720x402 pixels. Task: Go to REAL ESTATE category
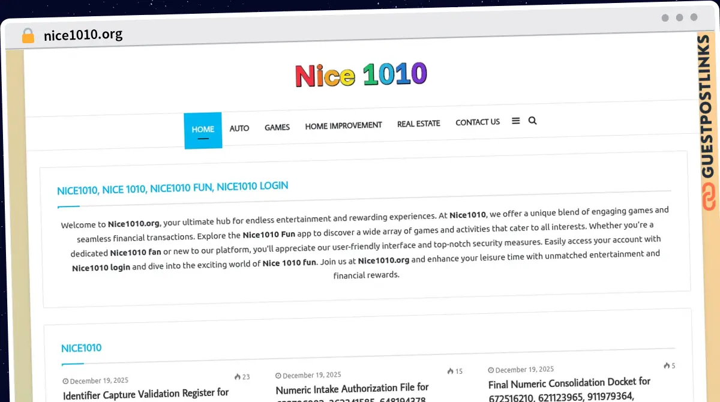419,124
